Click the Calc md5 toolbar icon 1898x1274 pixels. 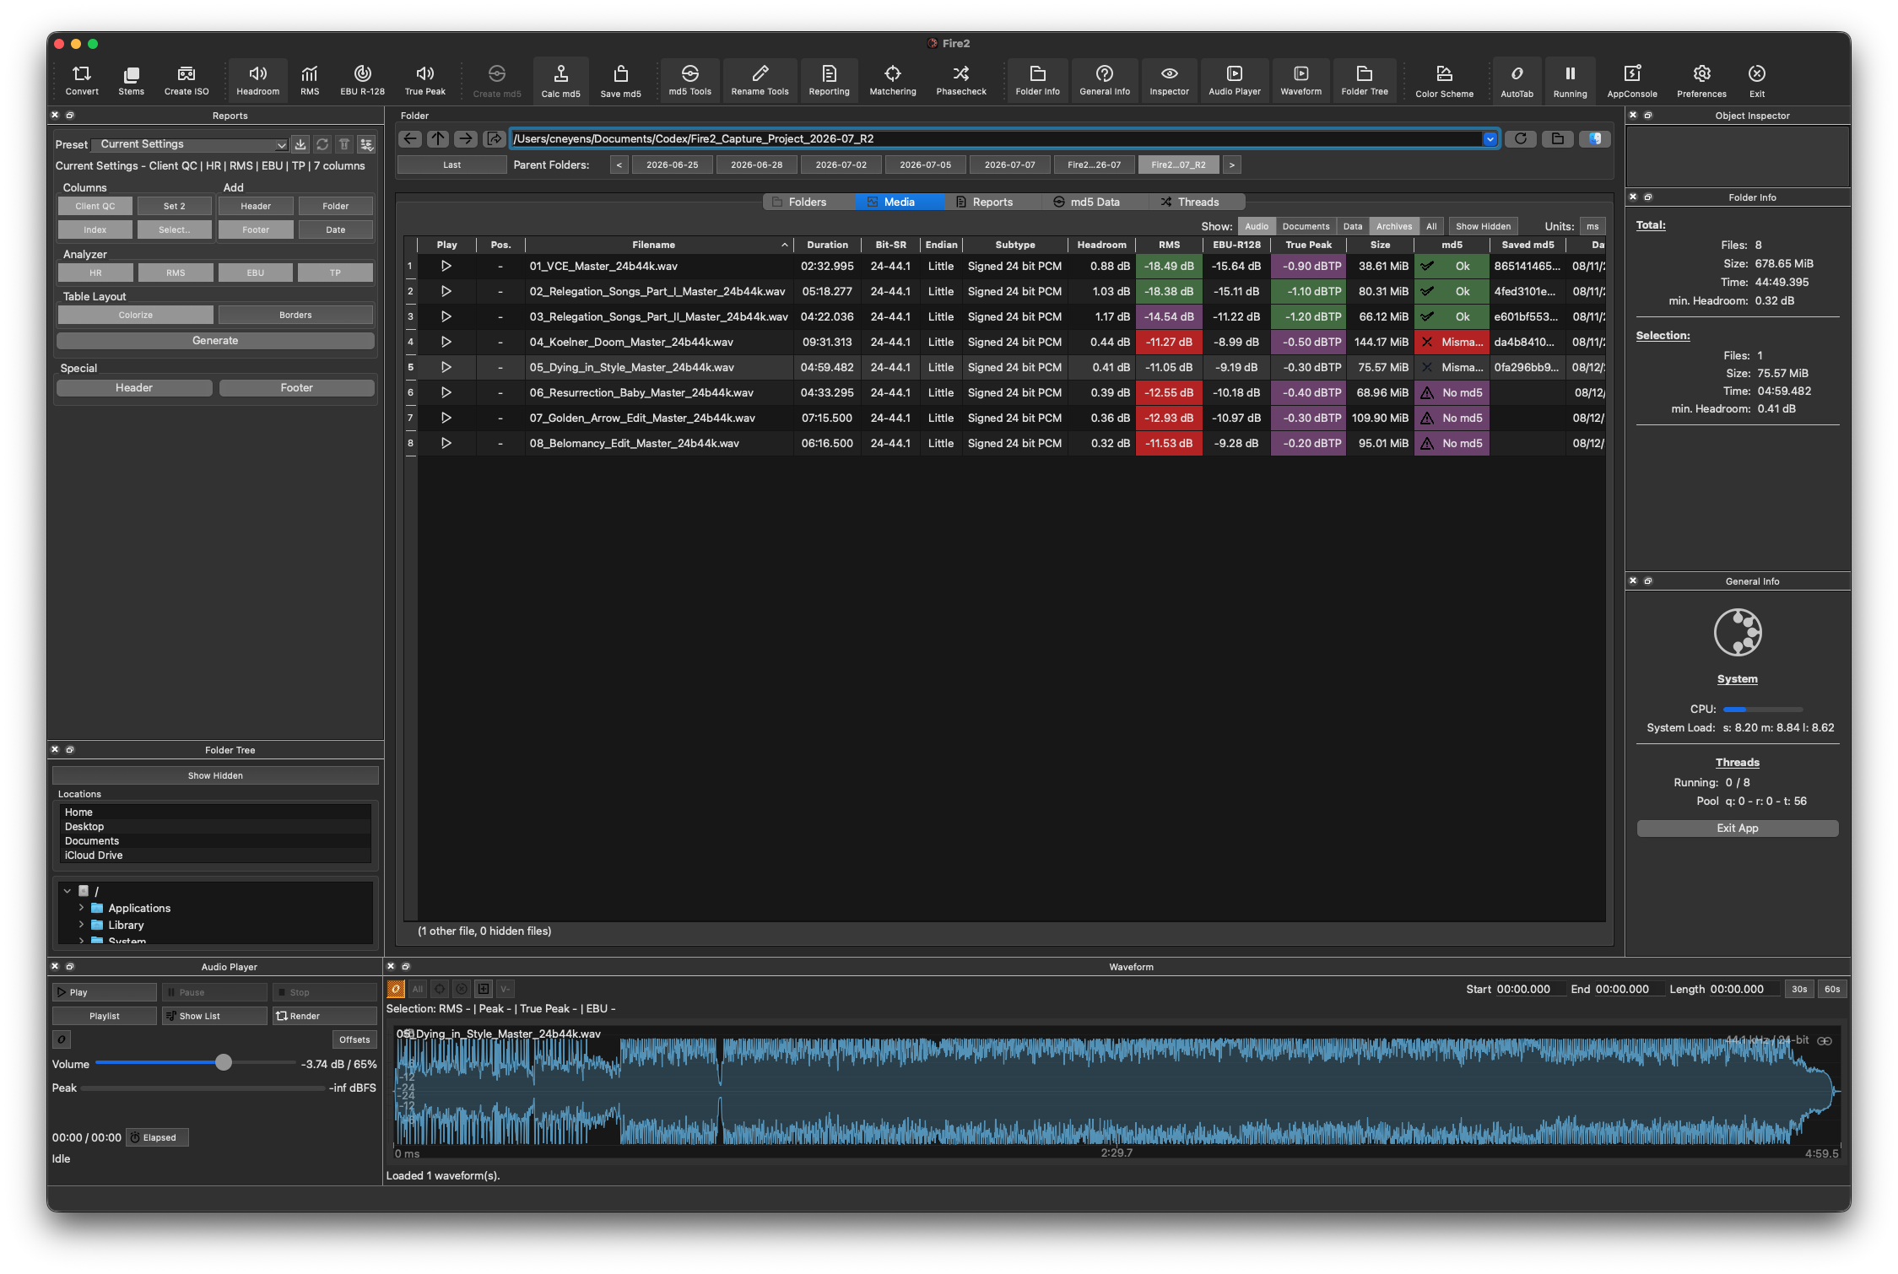pos(560,82)
